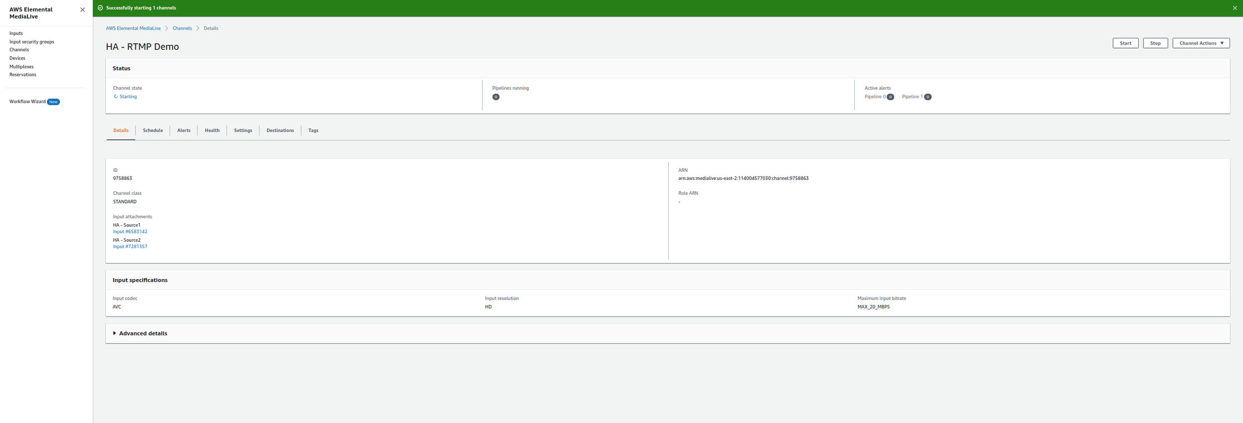Click the Starting spinner icon under Channel state

click(116, 97)
